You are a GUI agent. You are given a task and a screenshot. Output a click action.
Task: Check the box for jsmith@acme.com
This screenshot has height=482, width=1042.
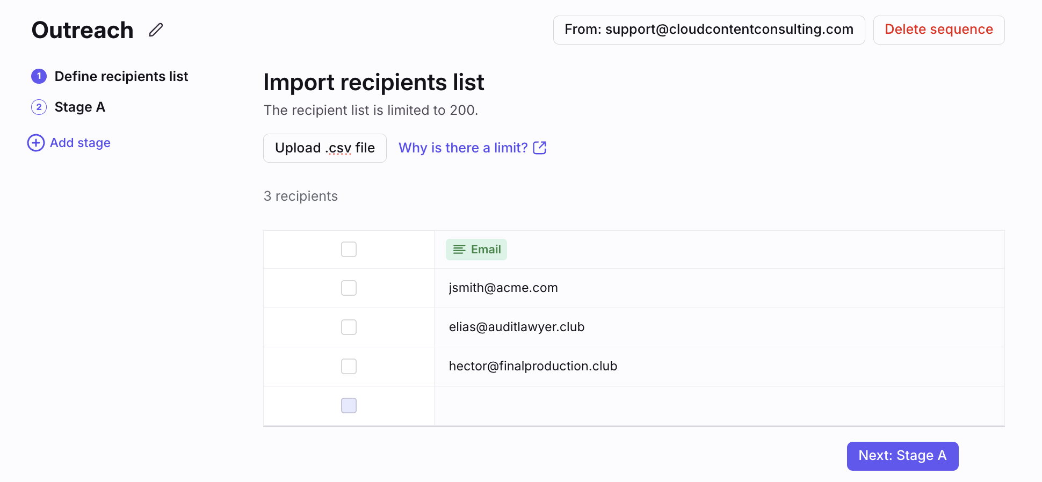tap(349, 288)
